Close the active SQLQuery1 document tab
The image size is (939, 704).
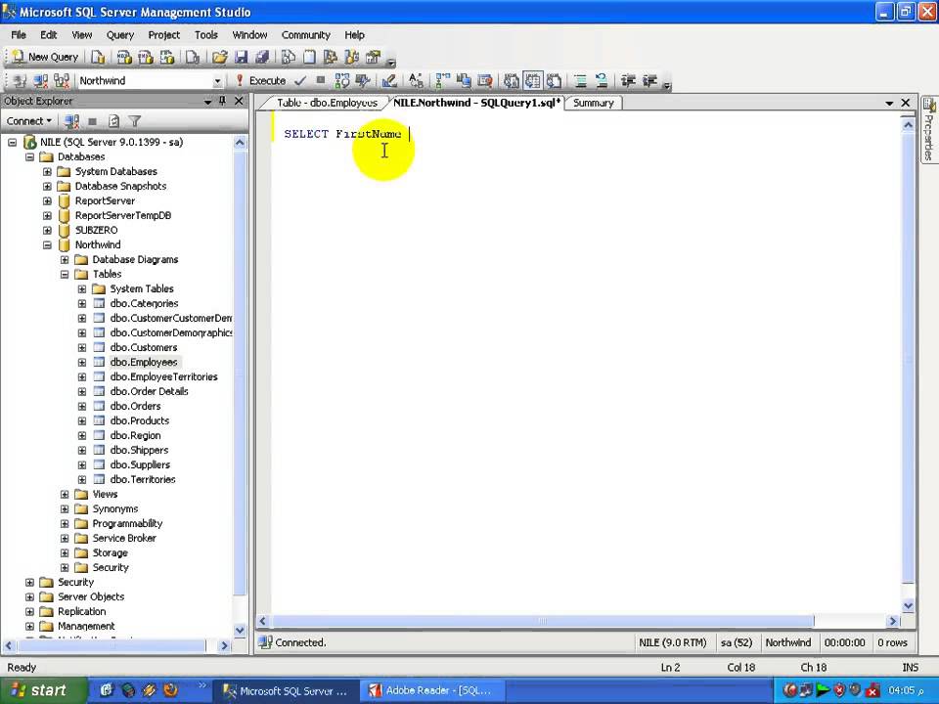pos(906,103)
